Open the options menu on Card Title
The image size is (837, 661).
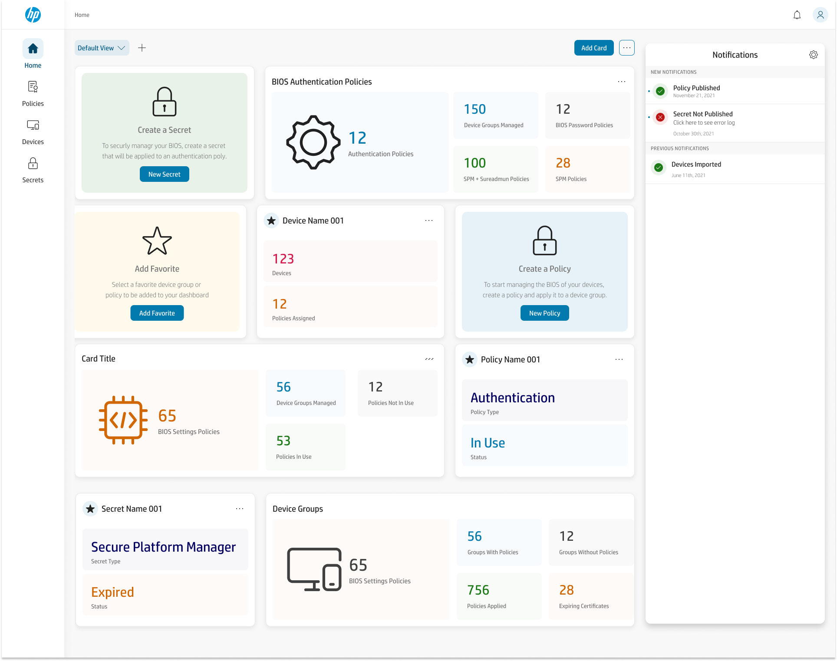[429, 358]
